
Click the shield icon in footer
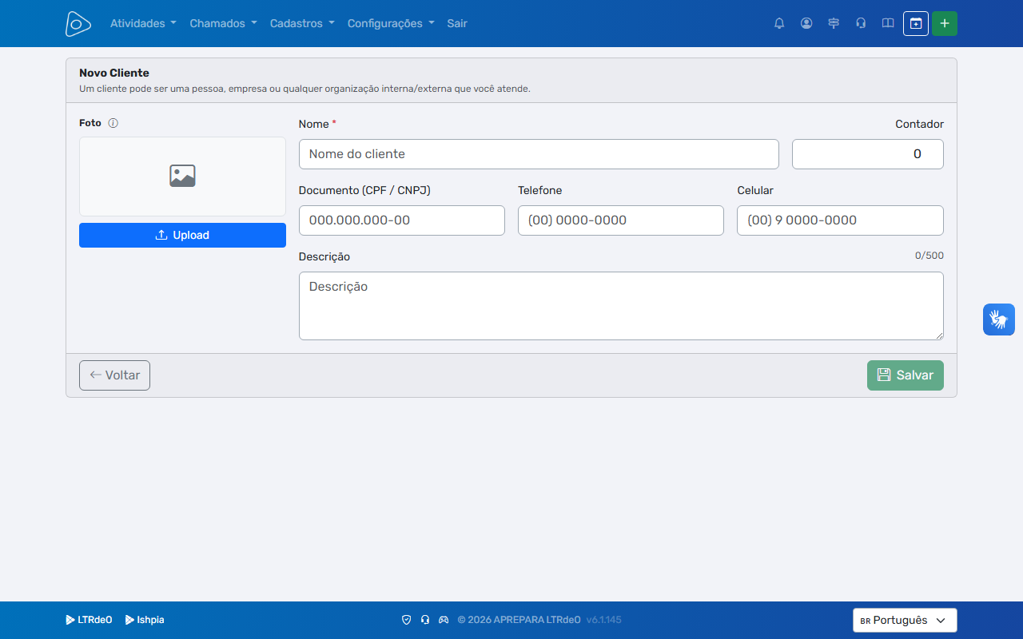(x=406, y=620)
